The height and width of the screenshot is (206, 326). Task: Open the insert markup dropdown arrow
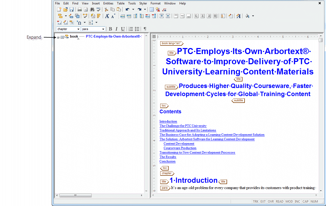point(66,16)
